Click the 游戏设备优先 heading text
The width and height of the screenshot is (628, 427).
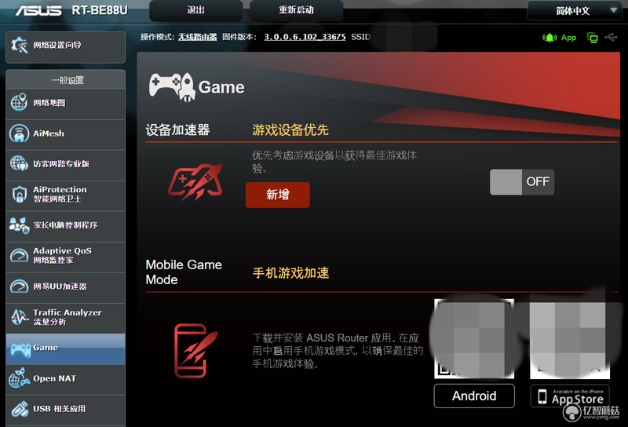coord(290,130)
